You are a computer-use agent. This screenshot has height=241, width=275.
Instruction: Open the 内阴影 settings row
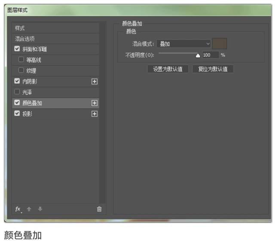[x=55, y=81]
